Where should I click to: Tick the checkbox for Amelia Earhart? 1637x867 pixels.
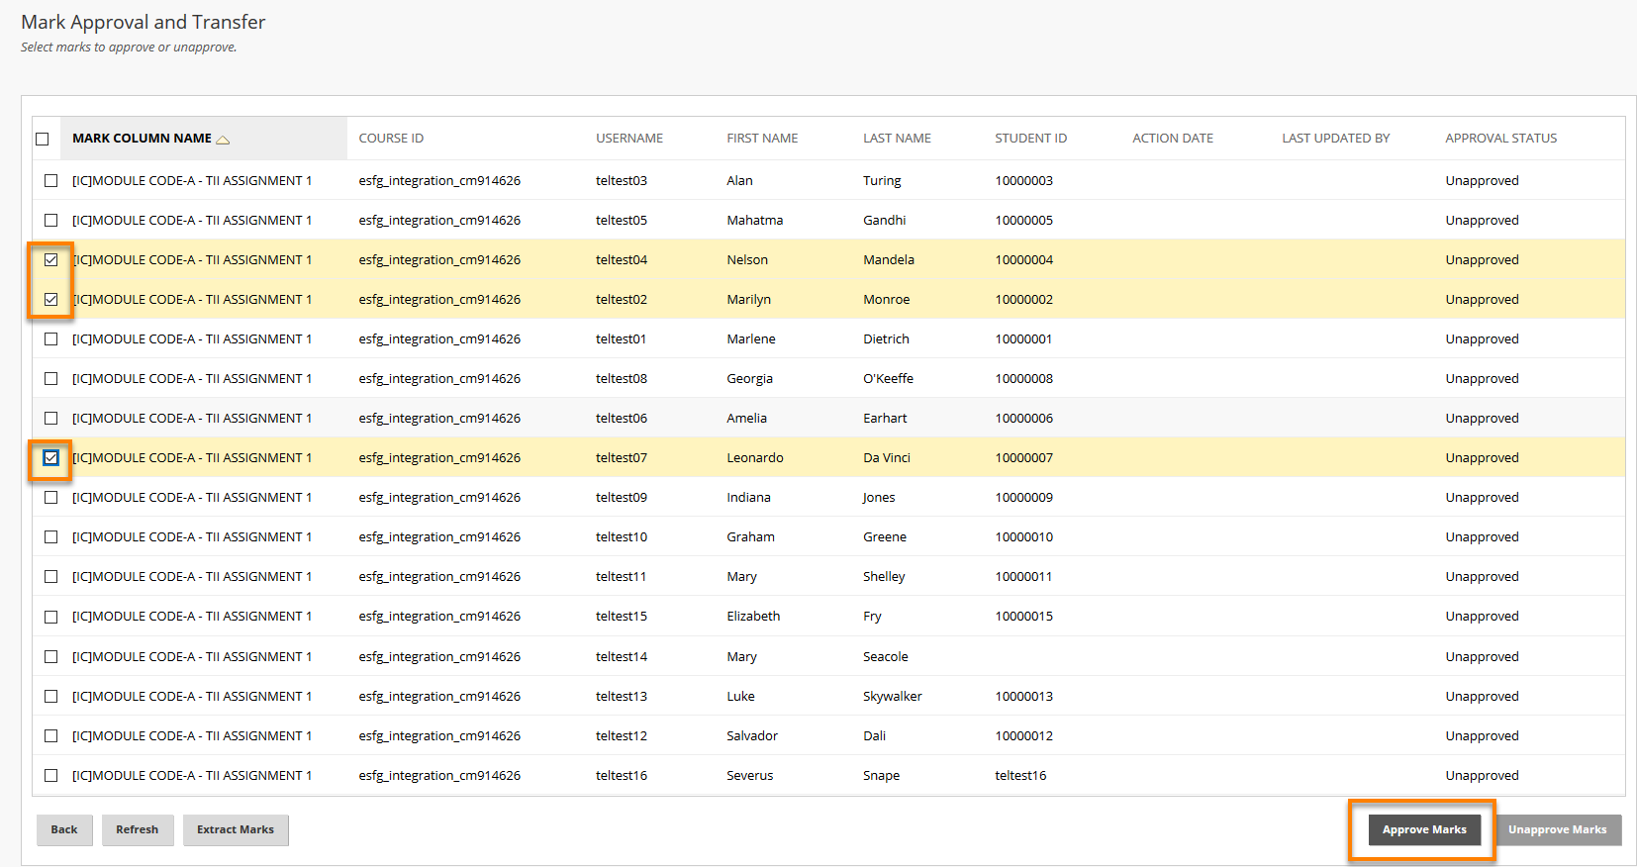(x=51, y=419)
